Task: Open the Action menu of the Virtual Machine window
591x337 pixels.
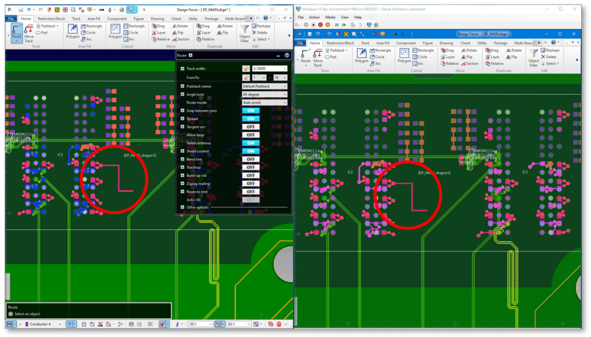Action: point(315,17)
